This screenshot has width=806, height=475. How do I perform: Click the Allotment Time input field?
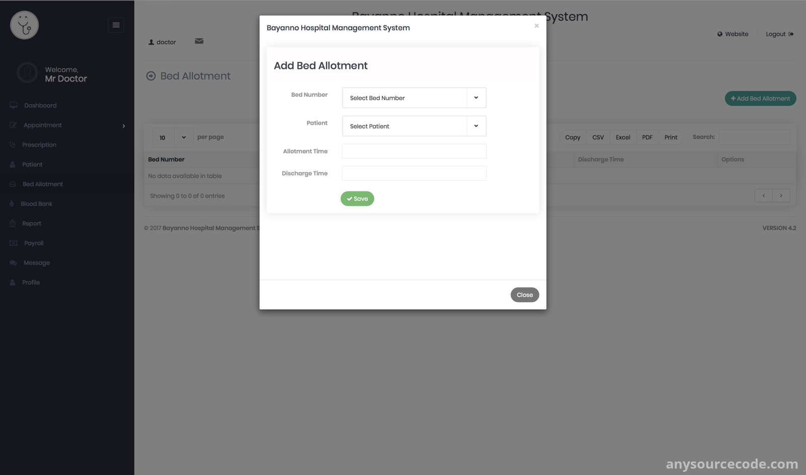(414, 151)
